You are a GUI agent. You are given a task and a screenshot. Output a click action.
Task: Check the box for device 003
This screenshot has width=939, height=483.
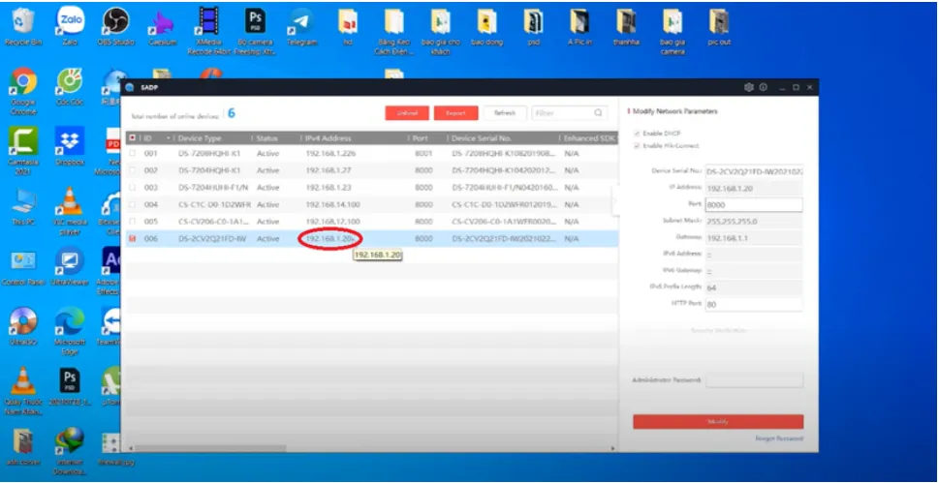coord(133,188)
